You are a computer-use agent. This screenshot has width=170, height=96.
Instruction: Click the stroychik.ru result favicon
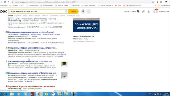coord(7,48)
